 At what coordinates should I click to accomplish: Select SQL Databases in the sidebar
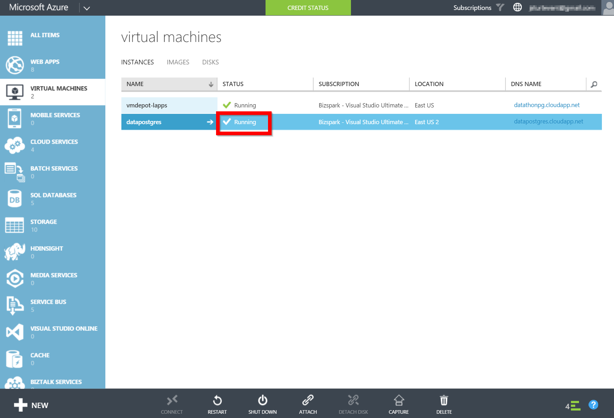point(53,199)
